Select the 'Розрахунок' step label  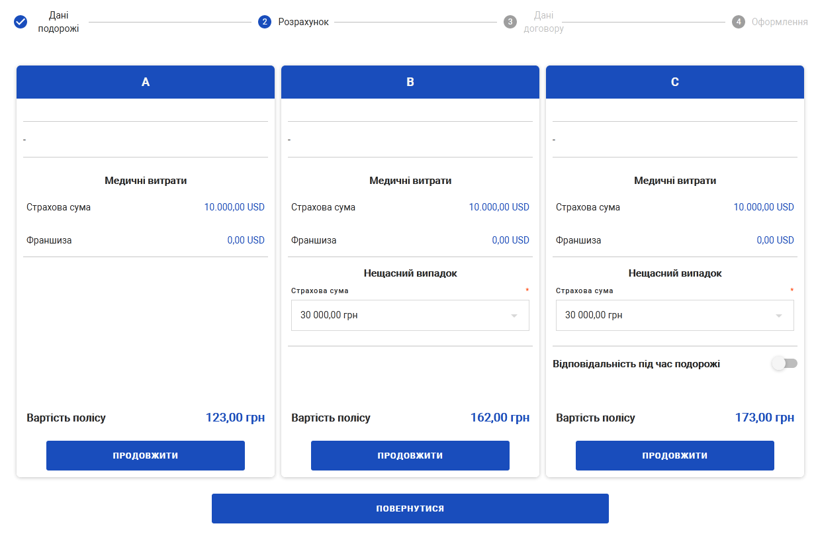[x=303, y=22]
